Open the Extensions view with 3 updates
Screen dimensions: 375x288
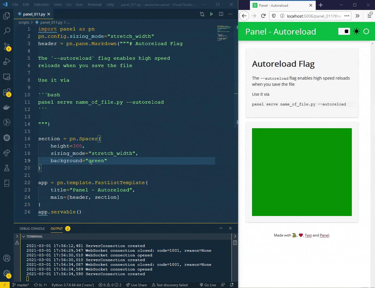[x=6, y=92]
